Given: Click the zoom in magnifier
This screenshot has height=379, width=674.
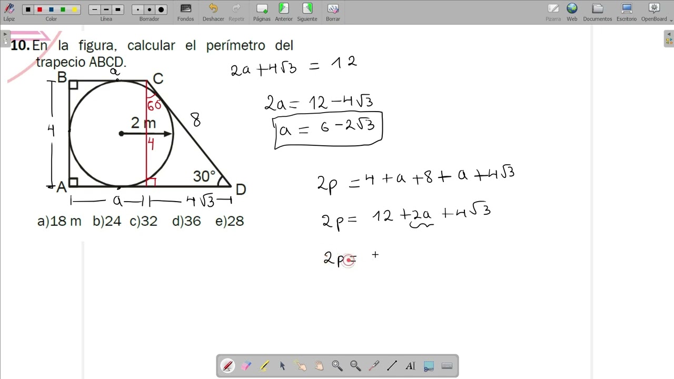Looking at the screenshot, I should pyautogui.click(x=337, y=366).
